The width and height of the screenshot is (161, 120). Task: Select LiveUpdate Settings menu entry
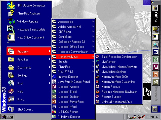(x=113, y=72)
